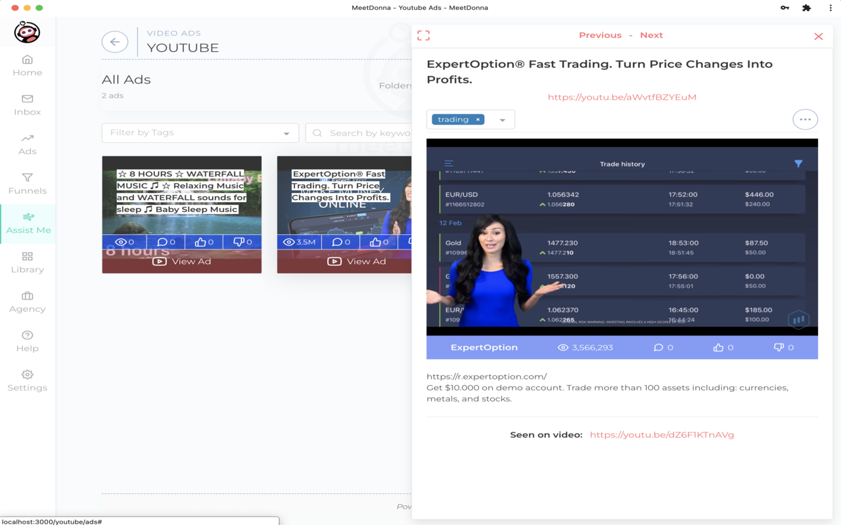Go to the Next ad
The height and width of the screenshot is (525, 841).
click(x=651, y=35)
